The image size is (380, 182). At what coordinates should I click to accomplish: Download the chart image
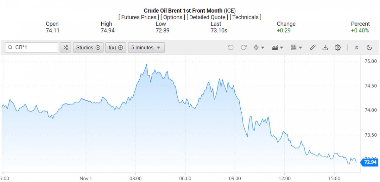pos(325,47)
